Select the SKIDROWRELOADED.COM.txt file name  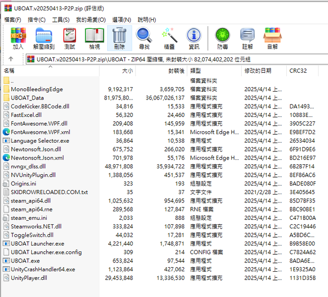pos(49,192)
